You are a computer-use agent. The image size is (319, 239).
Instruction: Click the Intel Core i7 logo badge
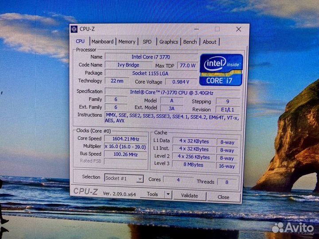(221, 70)
